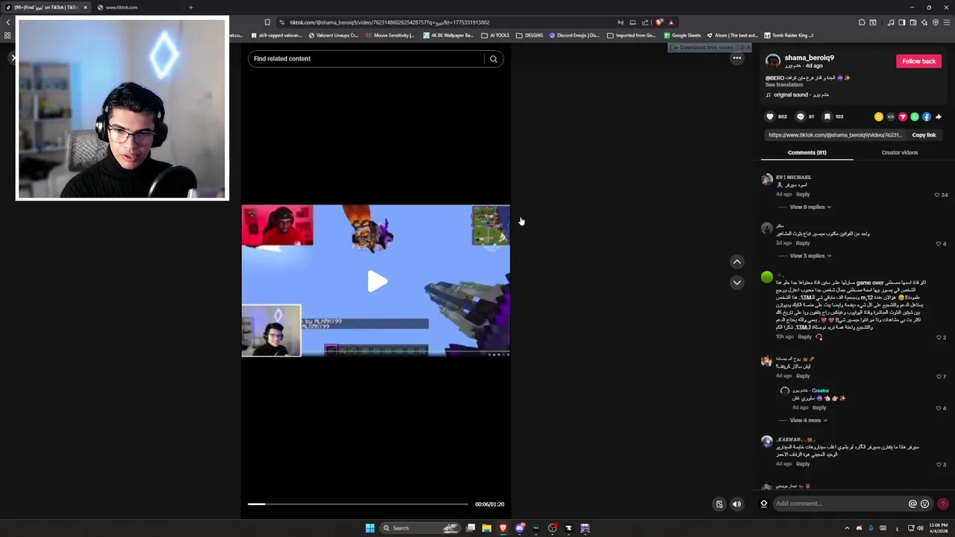Open the Google Sheets bookmark
955x537 pixels.
tap(682, 35)
